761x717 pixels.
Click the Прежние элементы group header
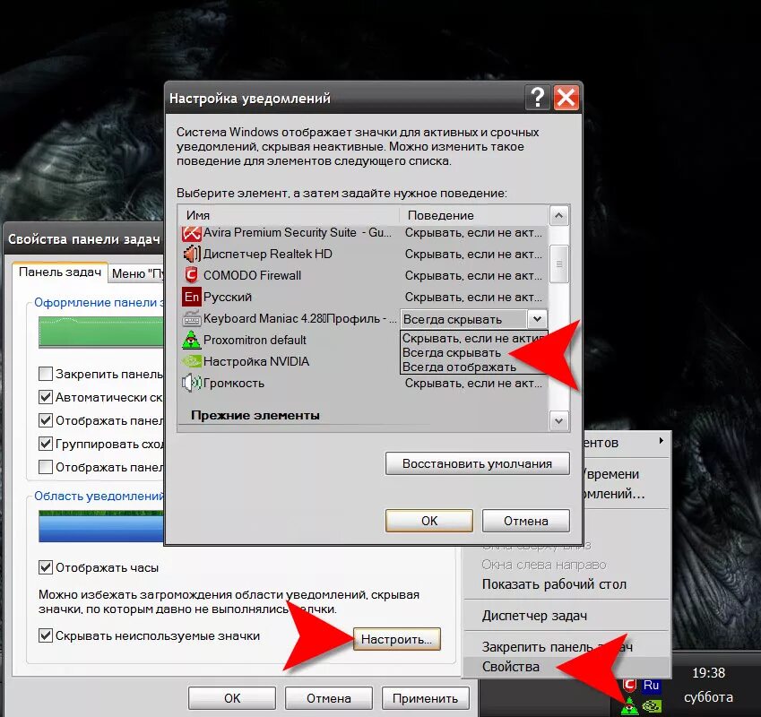pyautogui.click(x=255, y=415)
